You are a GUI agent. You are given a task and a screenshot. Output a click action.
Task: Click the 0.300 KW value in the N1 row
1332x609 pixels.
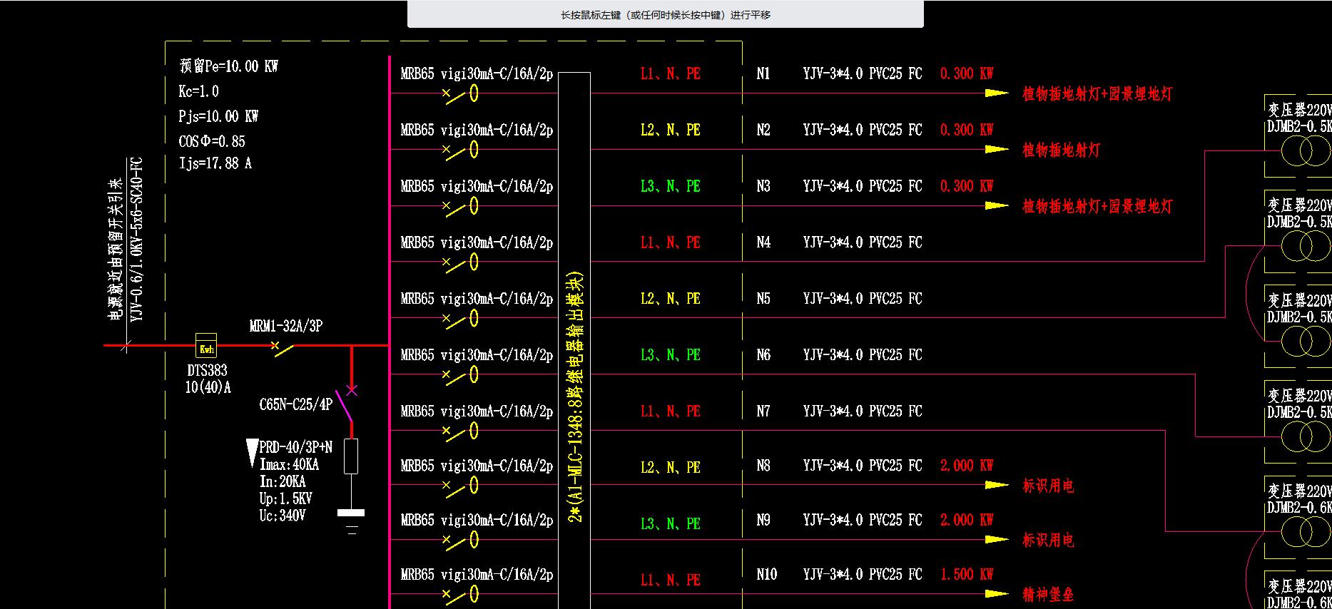click(967, 73)
